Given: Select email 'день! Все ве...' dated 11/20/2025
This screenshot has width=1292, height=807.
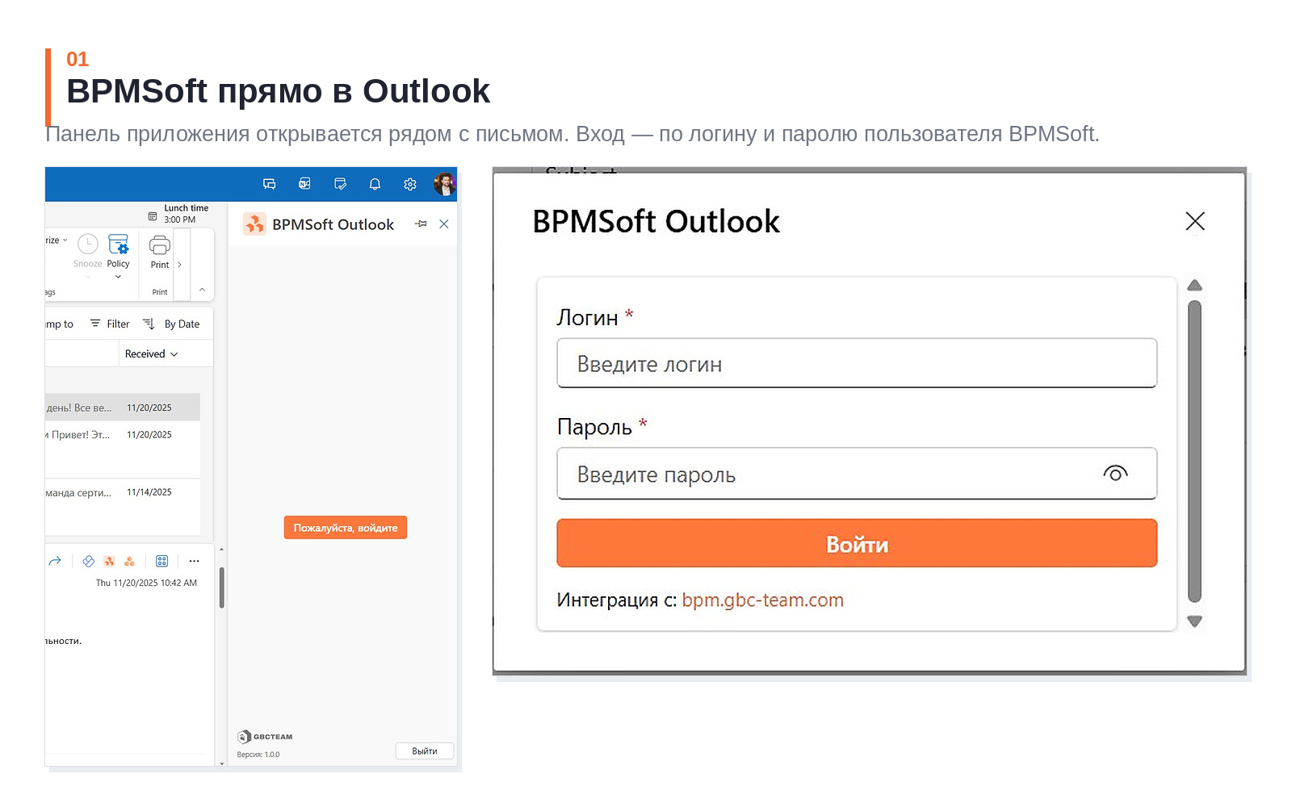Looking at the screenshot, I should pos(123,408).
